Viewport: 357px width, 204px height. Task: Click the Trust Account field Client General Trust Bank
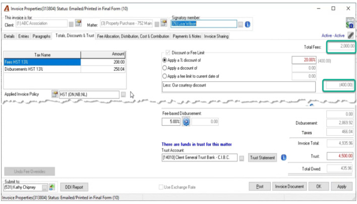pos(200,158)
